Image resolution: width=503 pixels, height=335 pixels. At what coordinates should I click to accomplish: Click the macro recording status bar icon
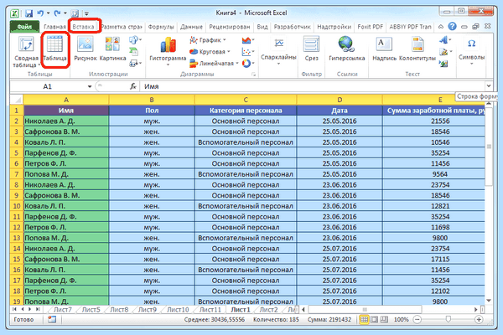tap(52, 319)
